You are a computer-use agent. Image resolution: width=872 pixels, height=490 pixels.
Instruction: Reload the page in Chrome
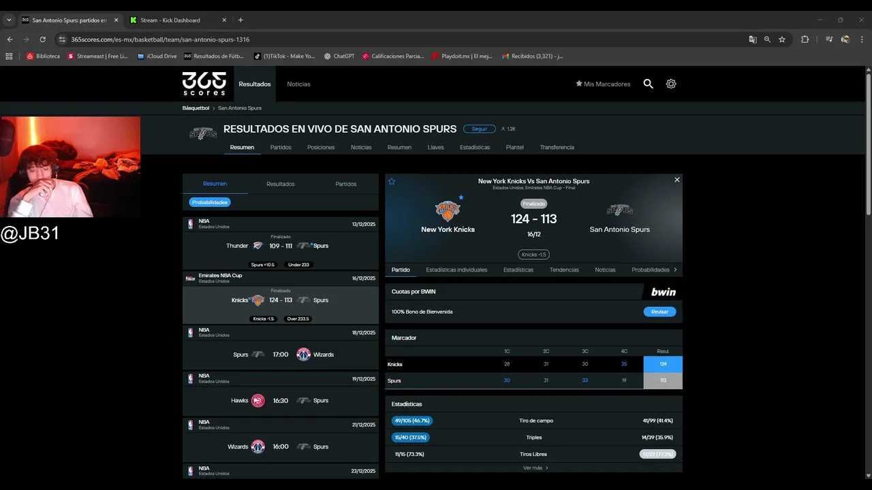click(42, 39)
